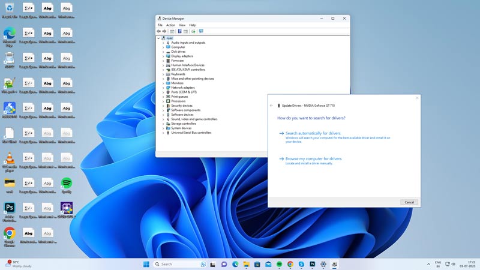
Task: Click the Help icon in Device Manager toolbar
Action: (x=179, y=31)
